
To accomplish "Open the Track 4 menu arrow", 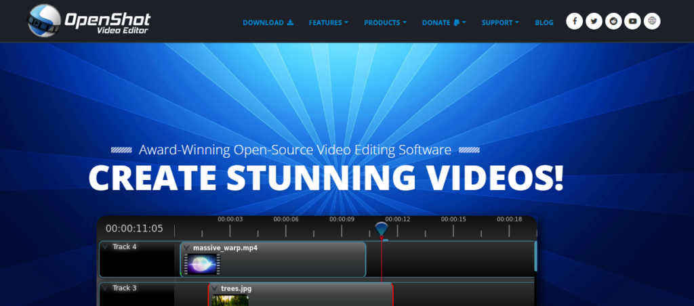I will [105, 246].
